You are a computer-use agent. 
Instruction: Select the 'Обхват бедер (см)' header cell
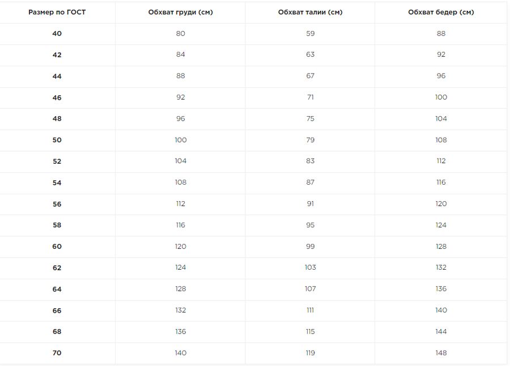(x=441, y=12)
